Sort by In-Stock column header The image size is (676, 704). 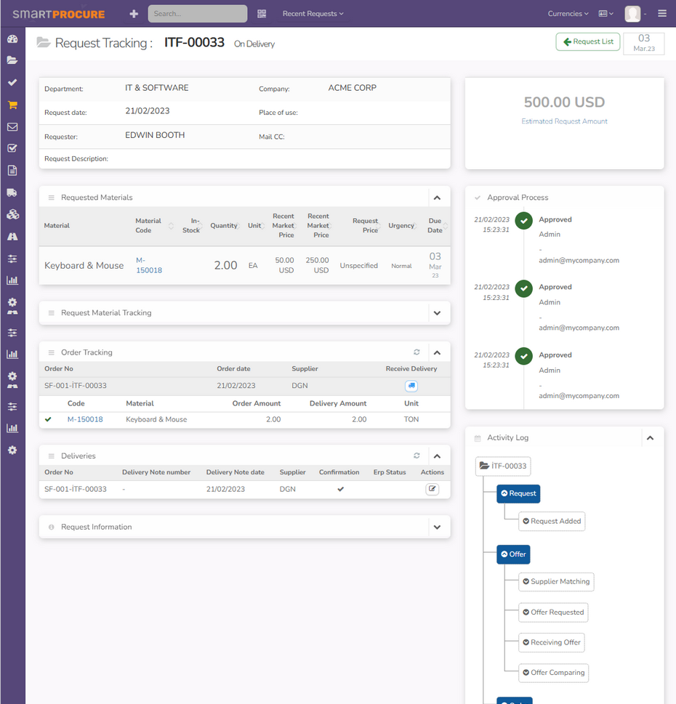pos(192,226)
